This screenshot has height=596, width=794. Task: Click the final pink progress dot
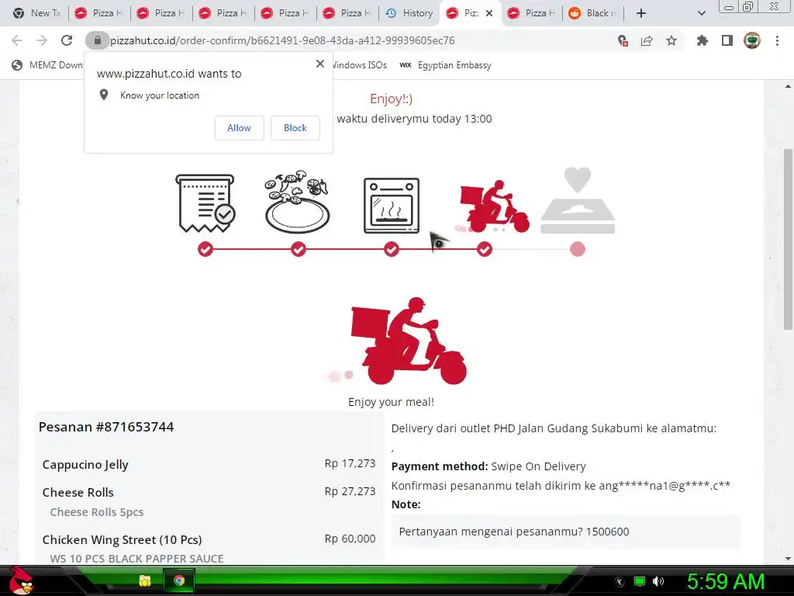pyautogui.click(x=578, y=249)
